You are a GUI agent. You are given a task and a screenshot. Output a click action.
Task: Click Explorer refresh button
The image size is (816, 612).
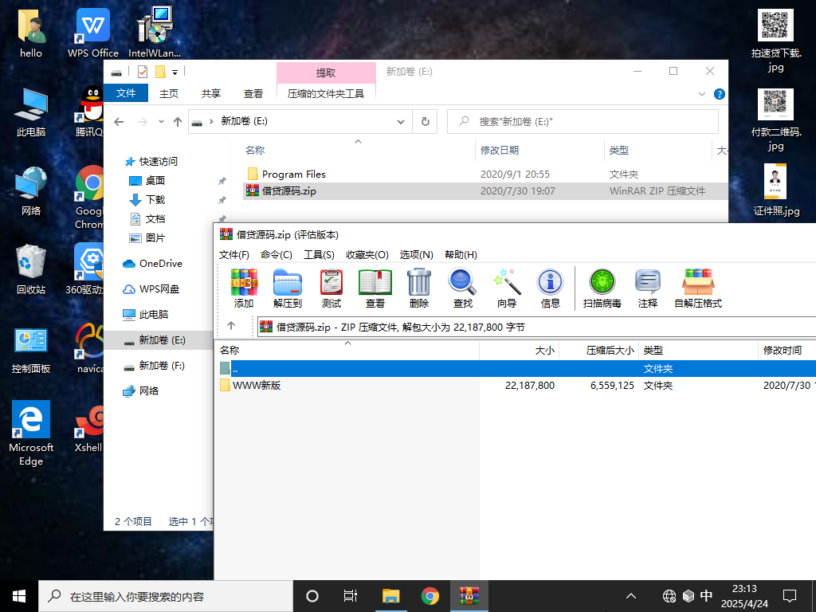pos(426,122)
